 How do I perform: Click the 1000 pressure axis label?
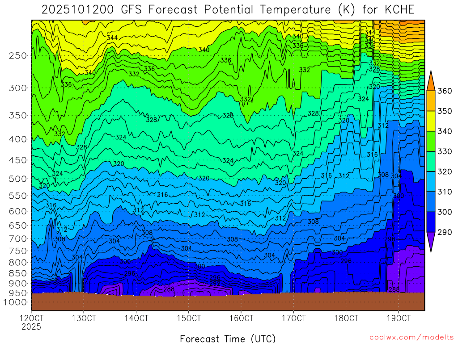pos(15,302)
